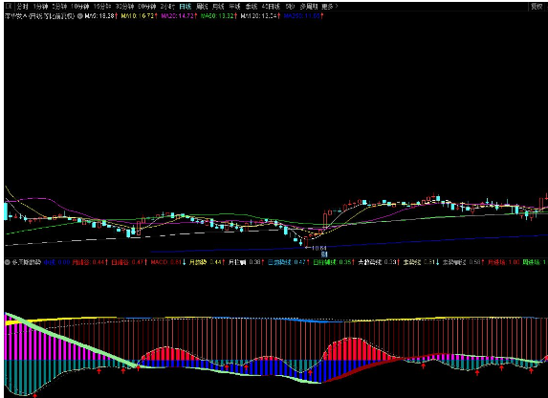Click the MA120 indicator label
This screenshot has width=548, height=398.
(260, 16)
